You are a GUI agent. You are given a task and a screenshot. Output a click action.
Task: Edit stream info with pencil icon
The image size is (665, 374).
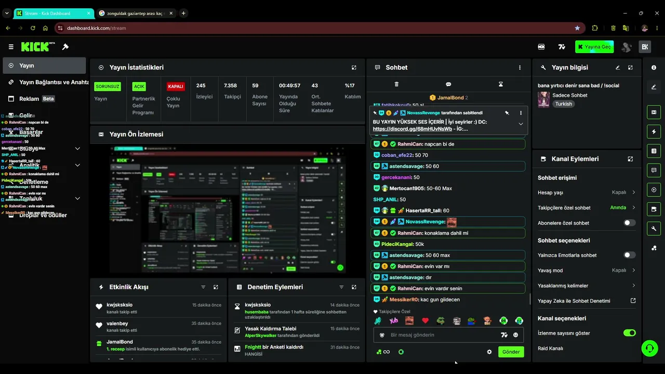618,68
